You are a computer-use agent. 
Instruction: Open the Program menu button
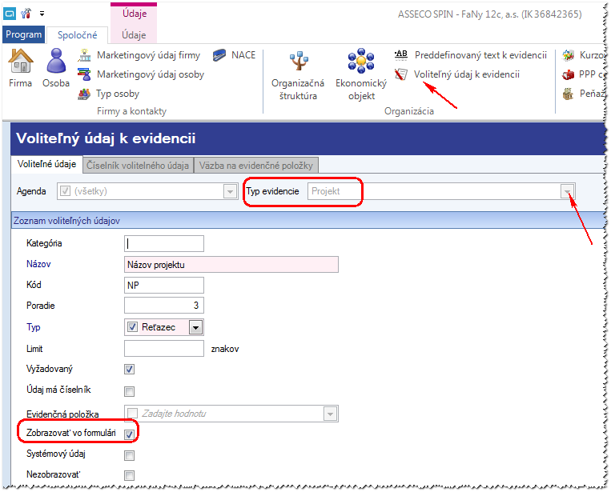(x=23, y=34)
